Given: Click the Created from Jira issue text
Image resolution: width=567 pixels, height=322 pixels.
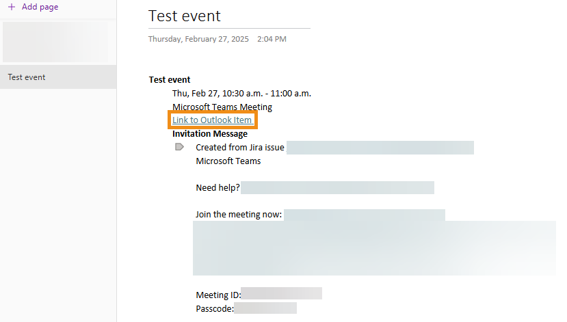Looking at the screenshot, I should point(240,147).
